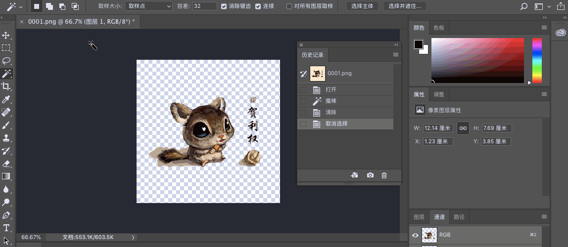Click the 选择主体 button
This screenshot has height=247, width=568.
point(362,6)
